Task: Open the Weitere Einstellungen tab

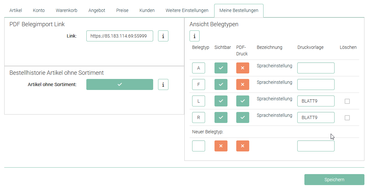Action: coord(187,10)
